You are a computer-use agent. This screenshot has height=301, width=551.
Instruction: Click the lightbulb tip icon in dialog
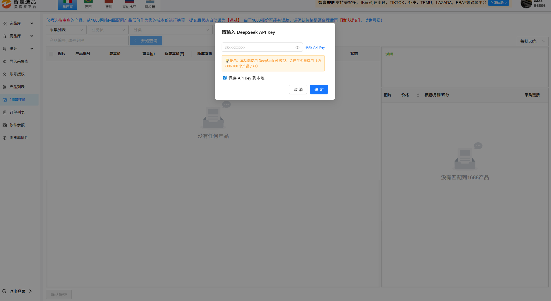click(x=227, y=61)
